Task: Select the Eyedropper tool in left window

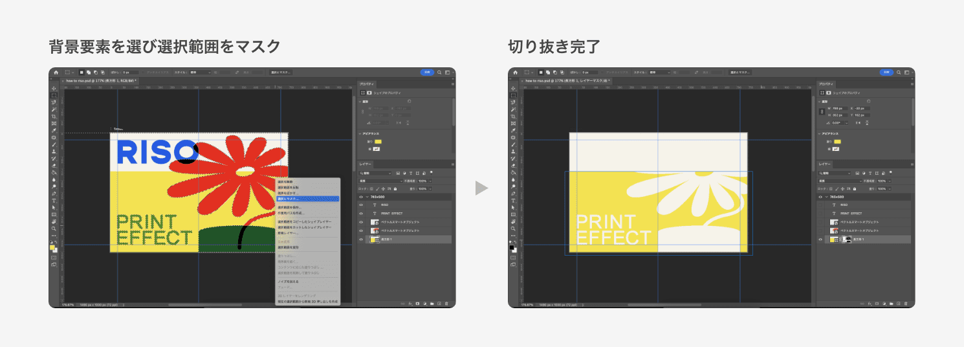Action: 54,130
